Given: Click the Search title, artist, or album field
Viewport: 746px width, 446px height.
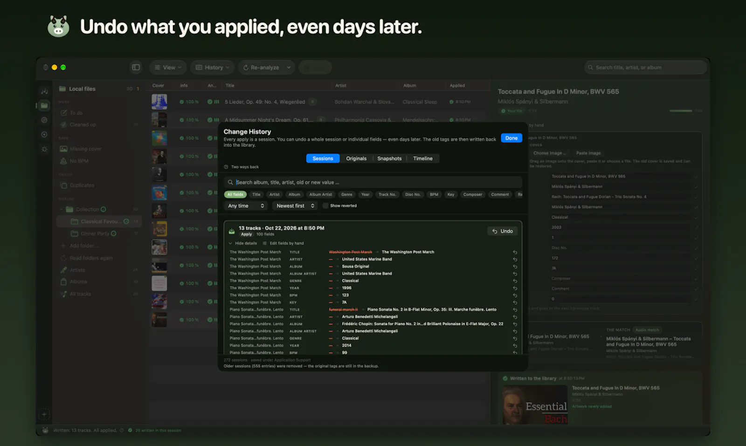Looking at the screenshot, I should (x=646, y=67).
